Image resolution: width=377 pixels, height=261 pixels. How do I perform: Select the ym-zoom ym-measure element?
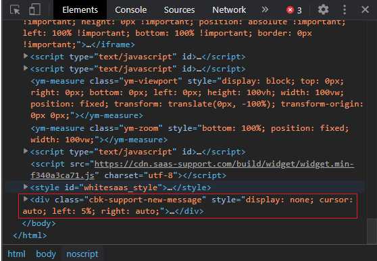190,134
